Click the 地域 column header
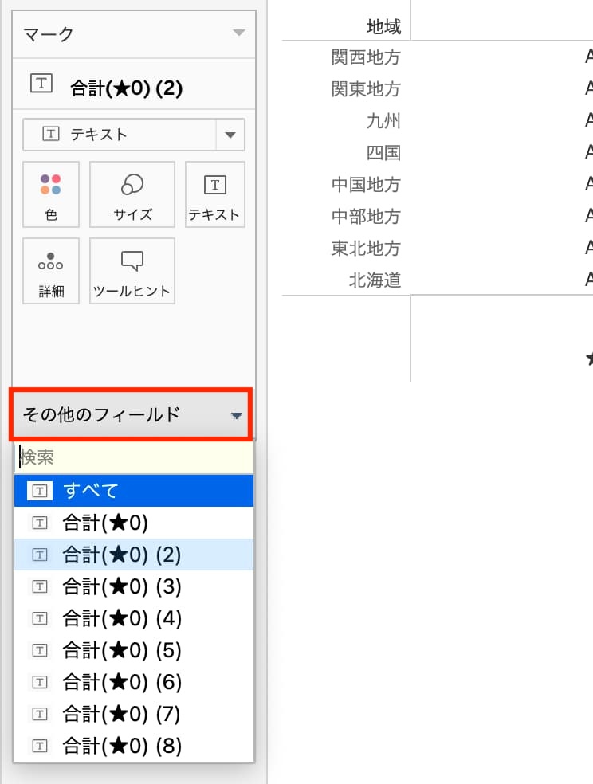Image resolution: width=593 pixels, height=784 pixels. 383,27
